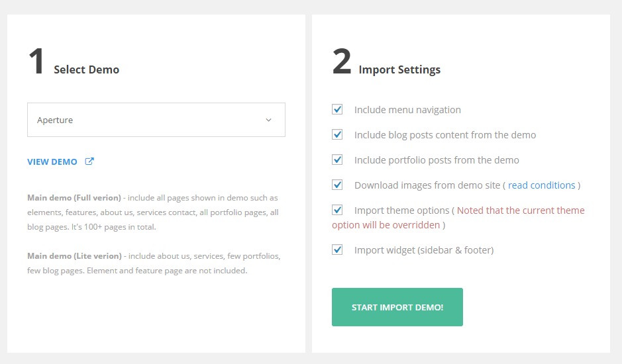The width and height of the screenshot is (622, 364).
Task: Click the Main demo (Full verion) description text
Action: click(x=152, y=212)
